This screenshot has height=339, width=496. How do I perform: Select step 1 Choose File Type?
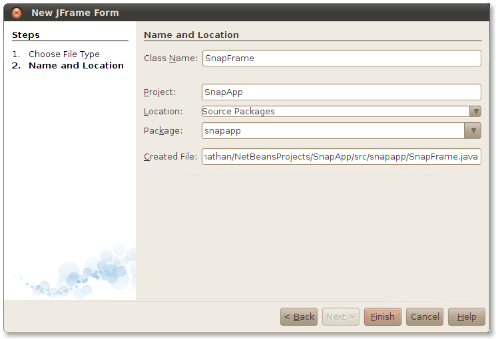tap(64, 54)
